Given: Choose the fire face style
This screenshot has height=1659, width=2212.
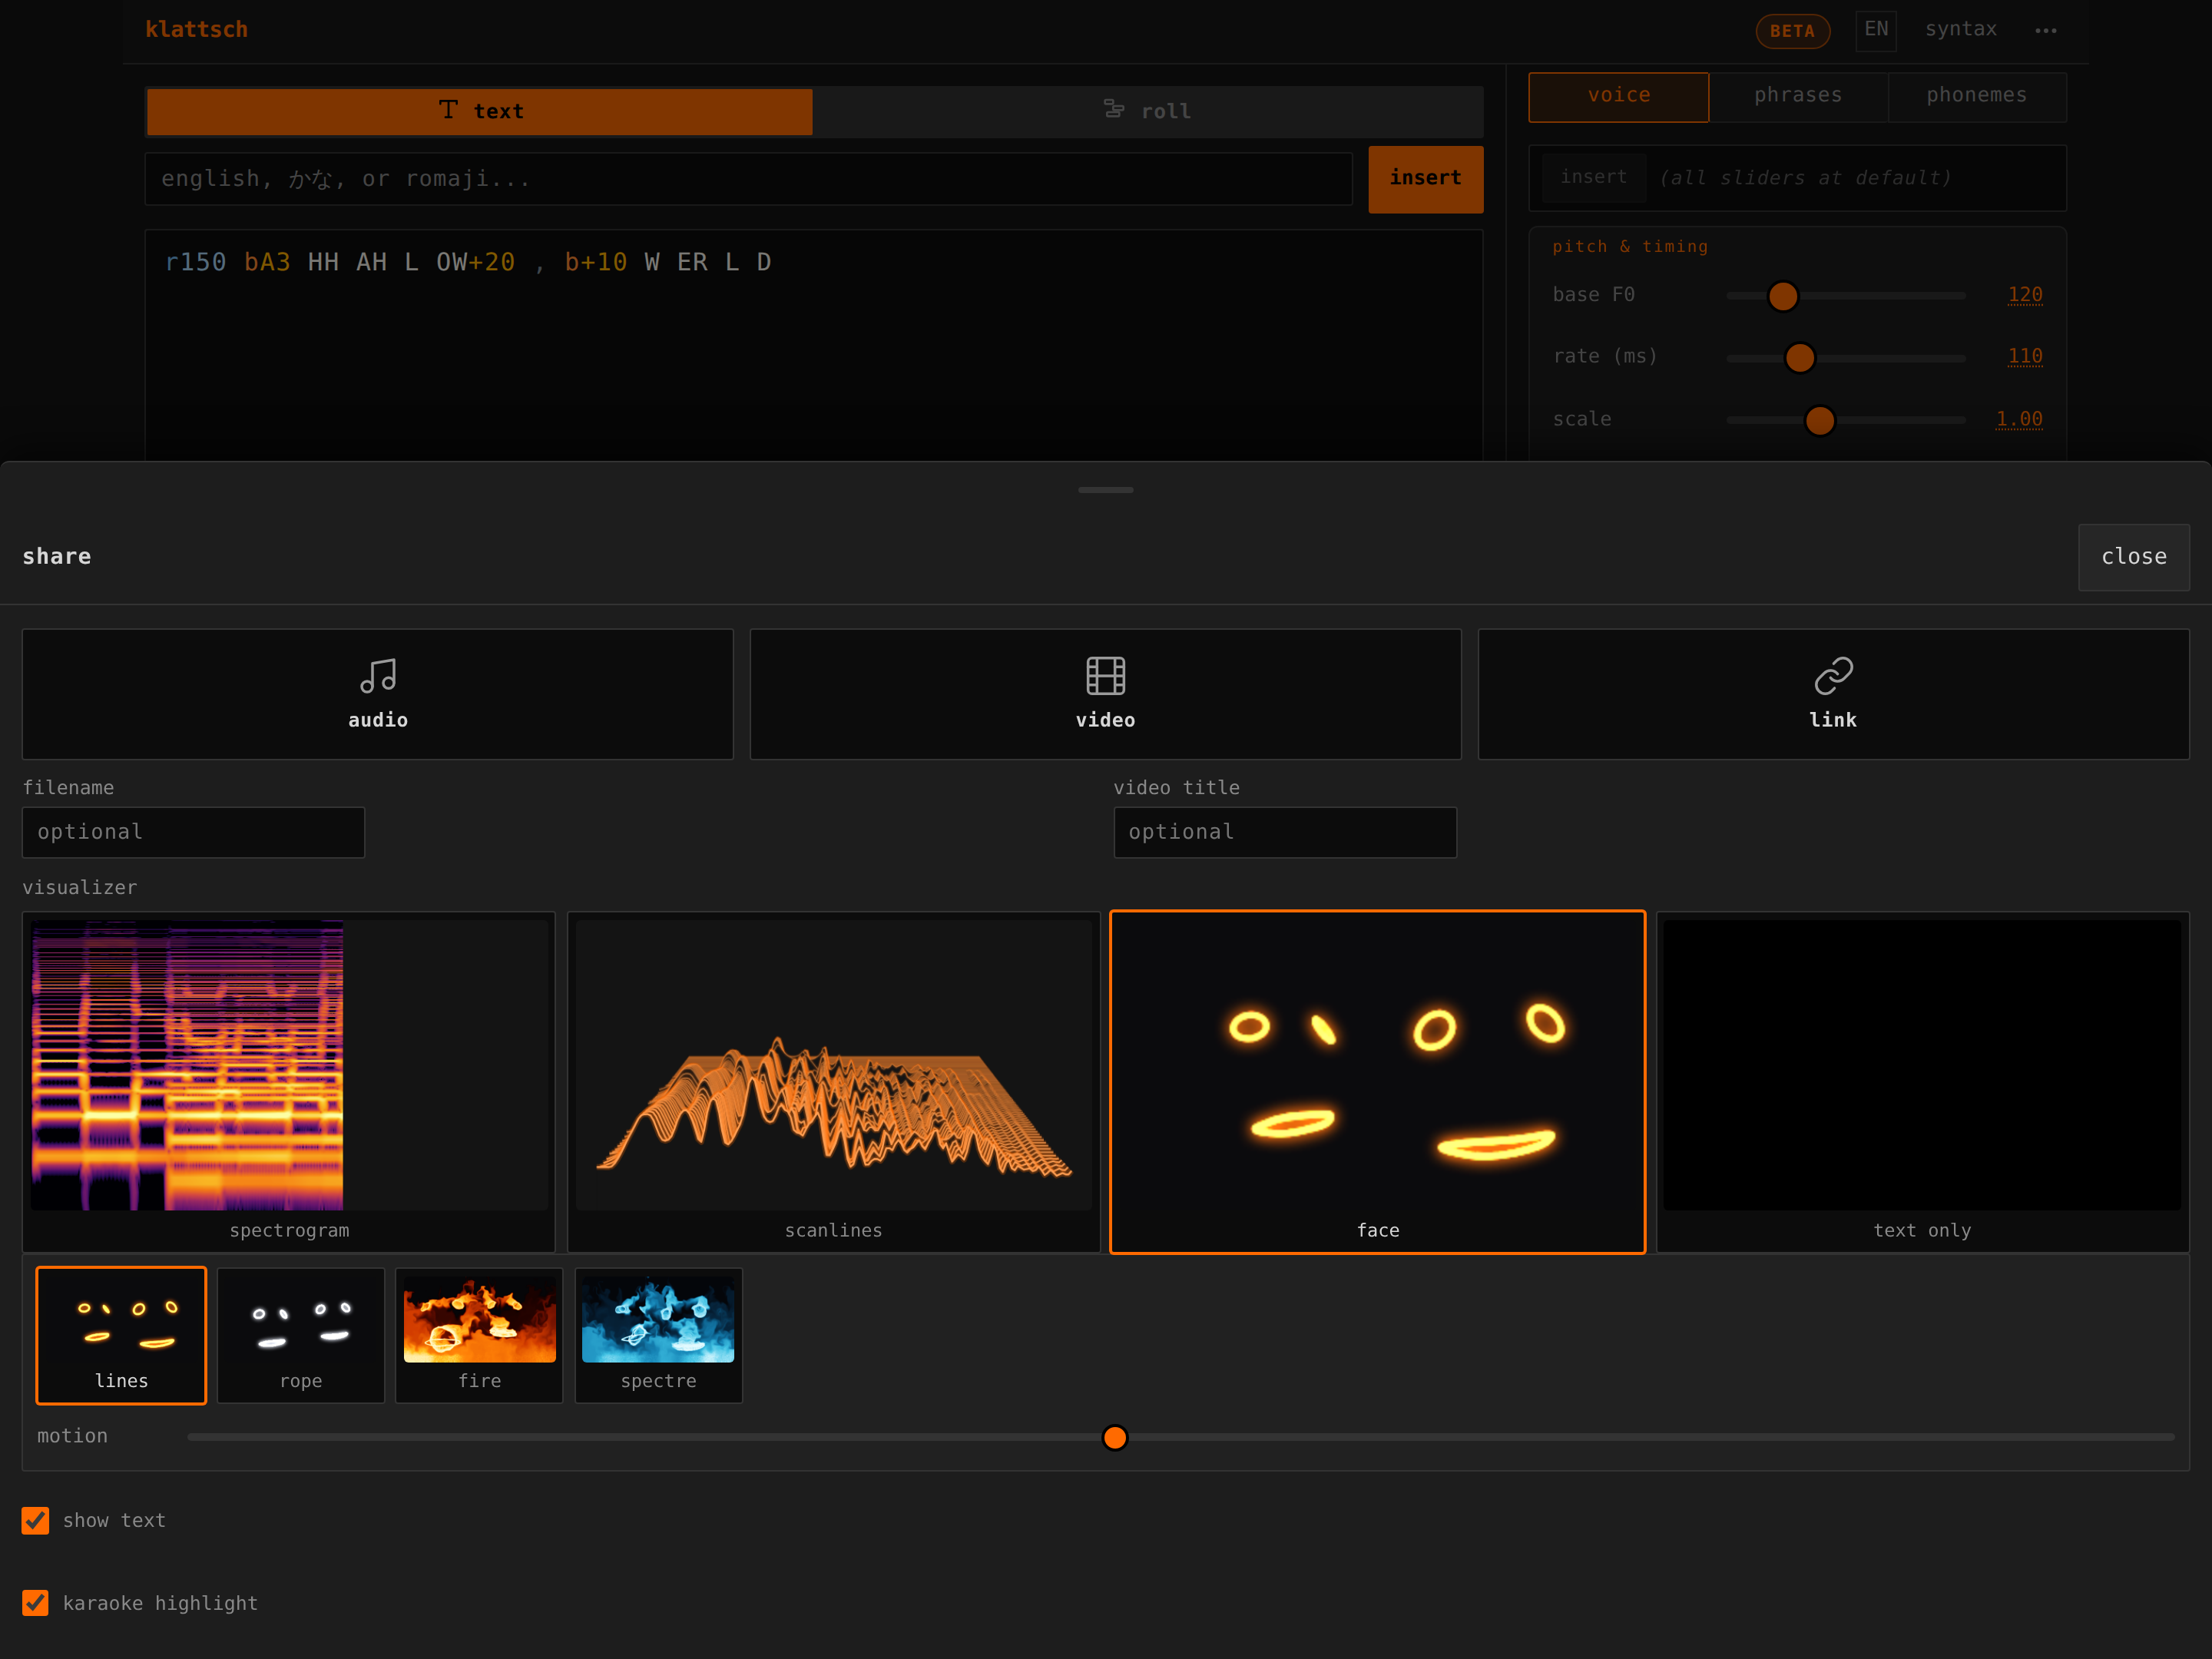Looking at the screenshot, I should (479, 1335).
